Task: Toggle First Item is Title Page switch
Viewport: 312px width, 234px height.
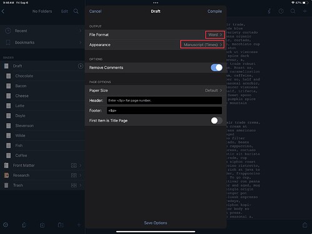Action: 216,120
